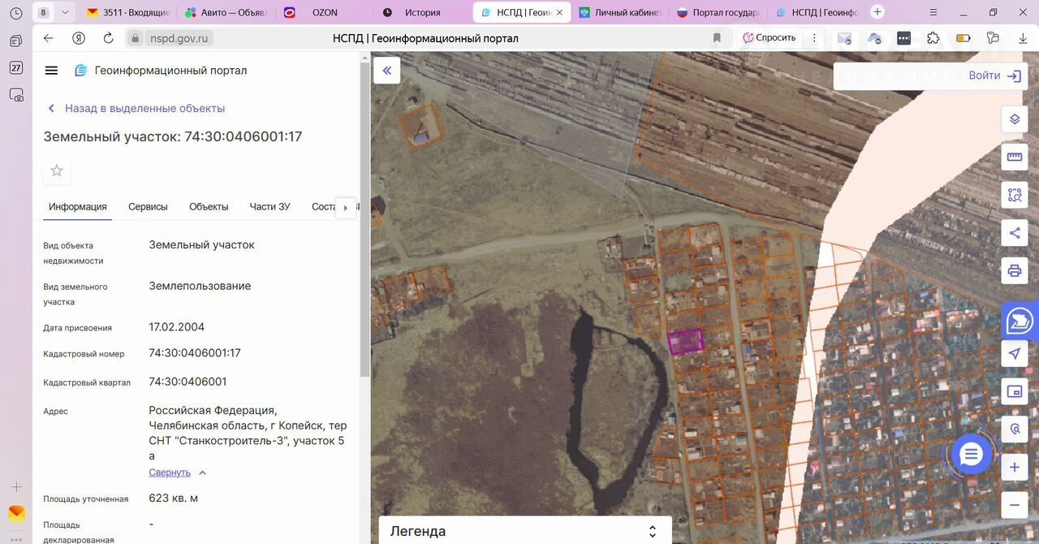
Task: Zoom out of the map
Action: 1014,505
